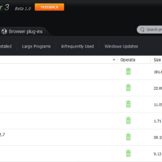This screenshot has width=162, height=162.
Task: Select the 22.69 size value
Action: (x=158, y=88)
